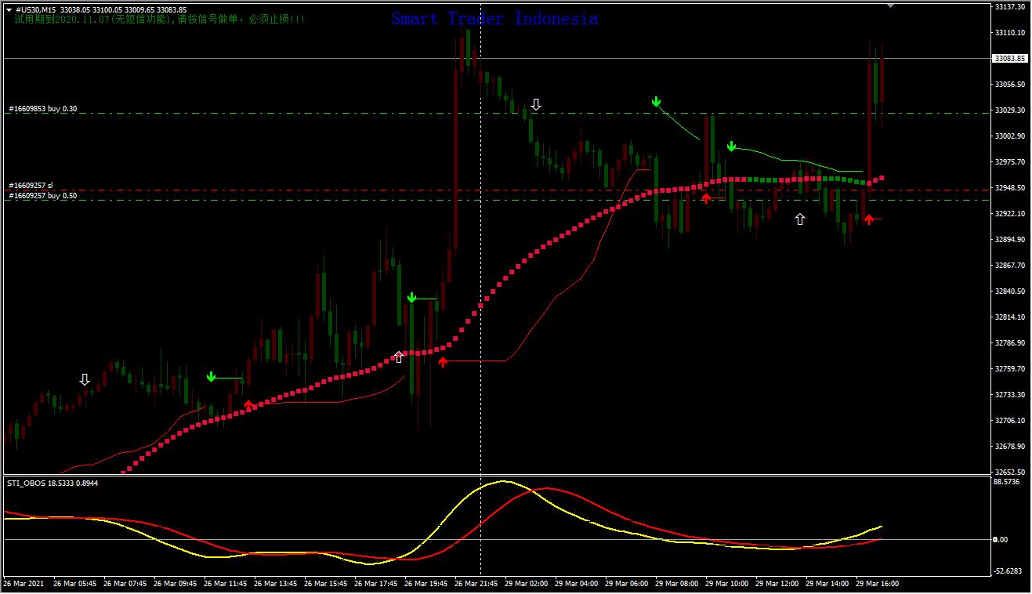
Task: Click price scale value 33002.90
Action: [x=1009, y=136]
